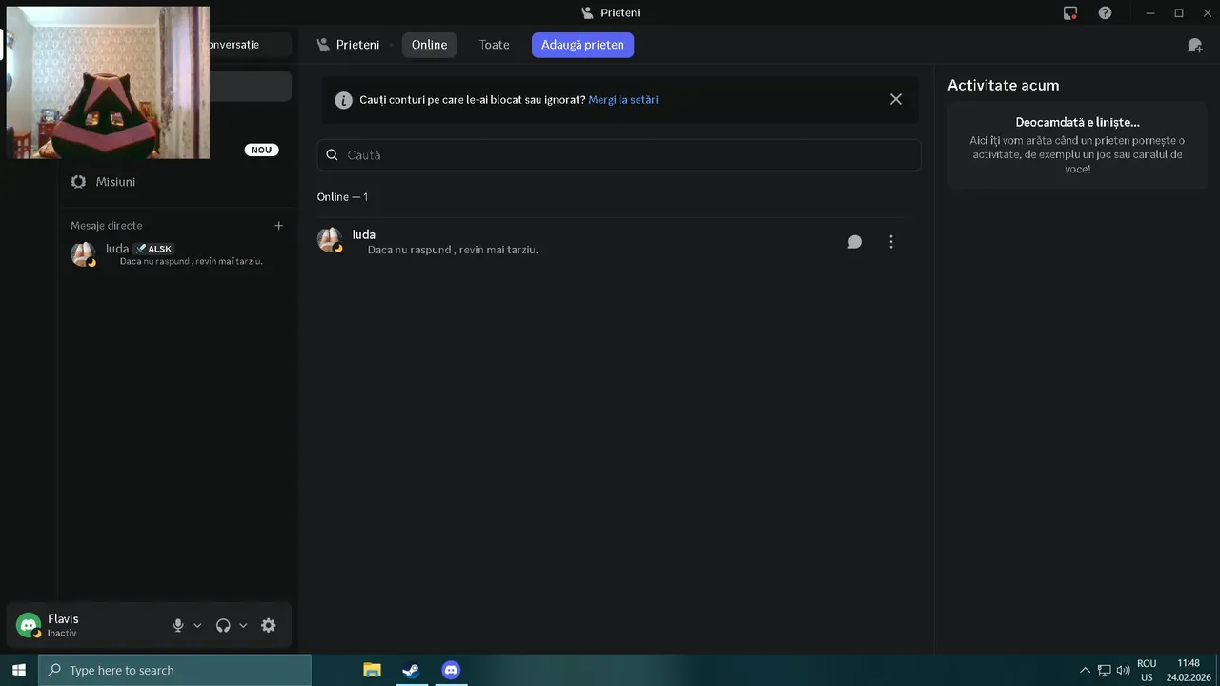Toggle headphones deafen
The image size is (1220, 686).
[x=223, y=626]
